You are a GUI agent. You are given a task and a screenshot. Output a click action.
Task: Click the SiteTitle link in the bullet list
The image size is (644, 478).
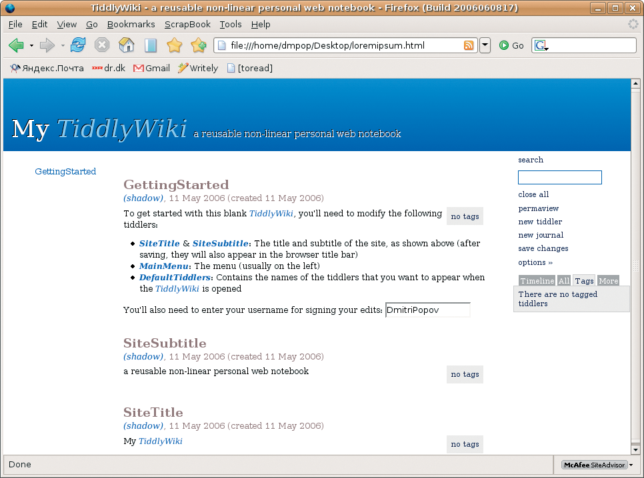(x=159, y=243)
